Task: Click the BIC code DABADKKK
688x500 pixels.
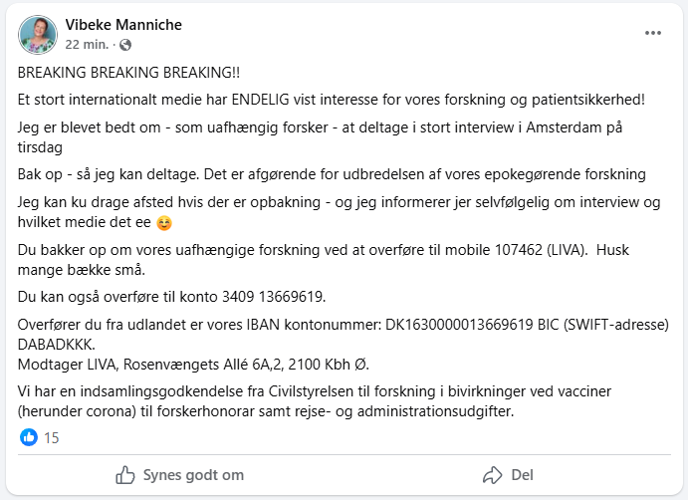Action: [x=56, y=345]
